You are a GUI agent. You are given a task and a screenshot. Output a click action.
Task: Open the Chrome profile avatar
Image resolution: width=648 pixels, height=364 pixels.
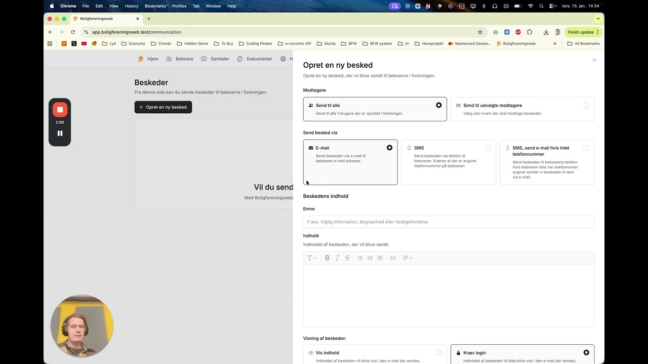pos(557,32)
